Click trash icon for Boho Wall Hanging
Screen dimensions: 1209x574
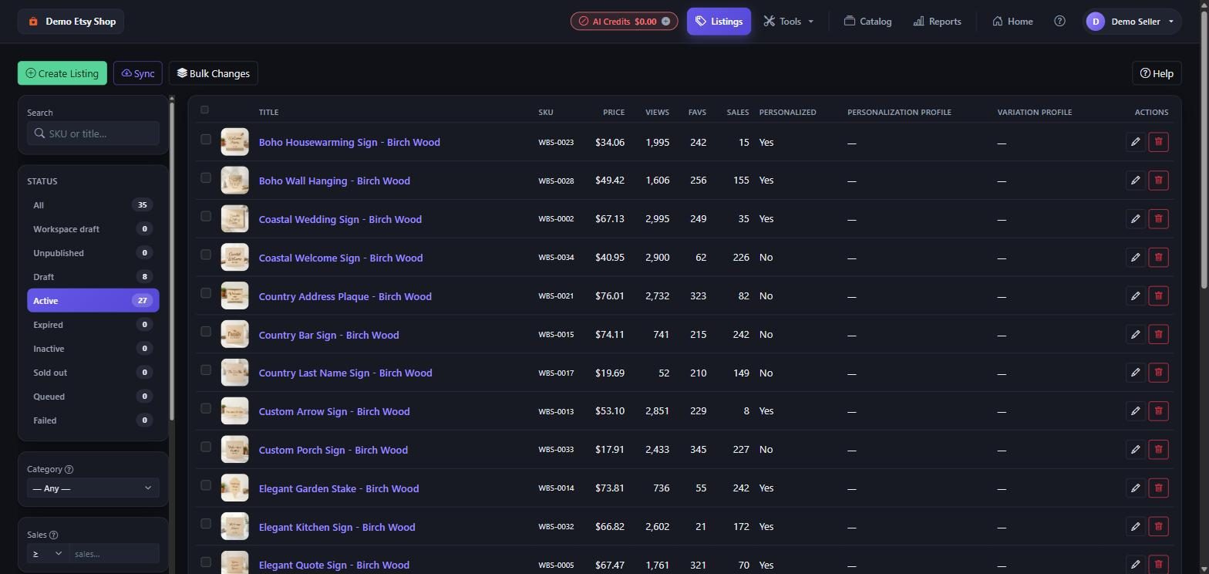click(1158, 181)
